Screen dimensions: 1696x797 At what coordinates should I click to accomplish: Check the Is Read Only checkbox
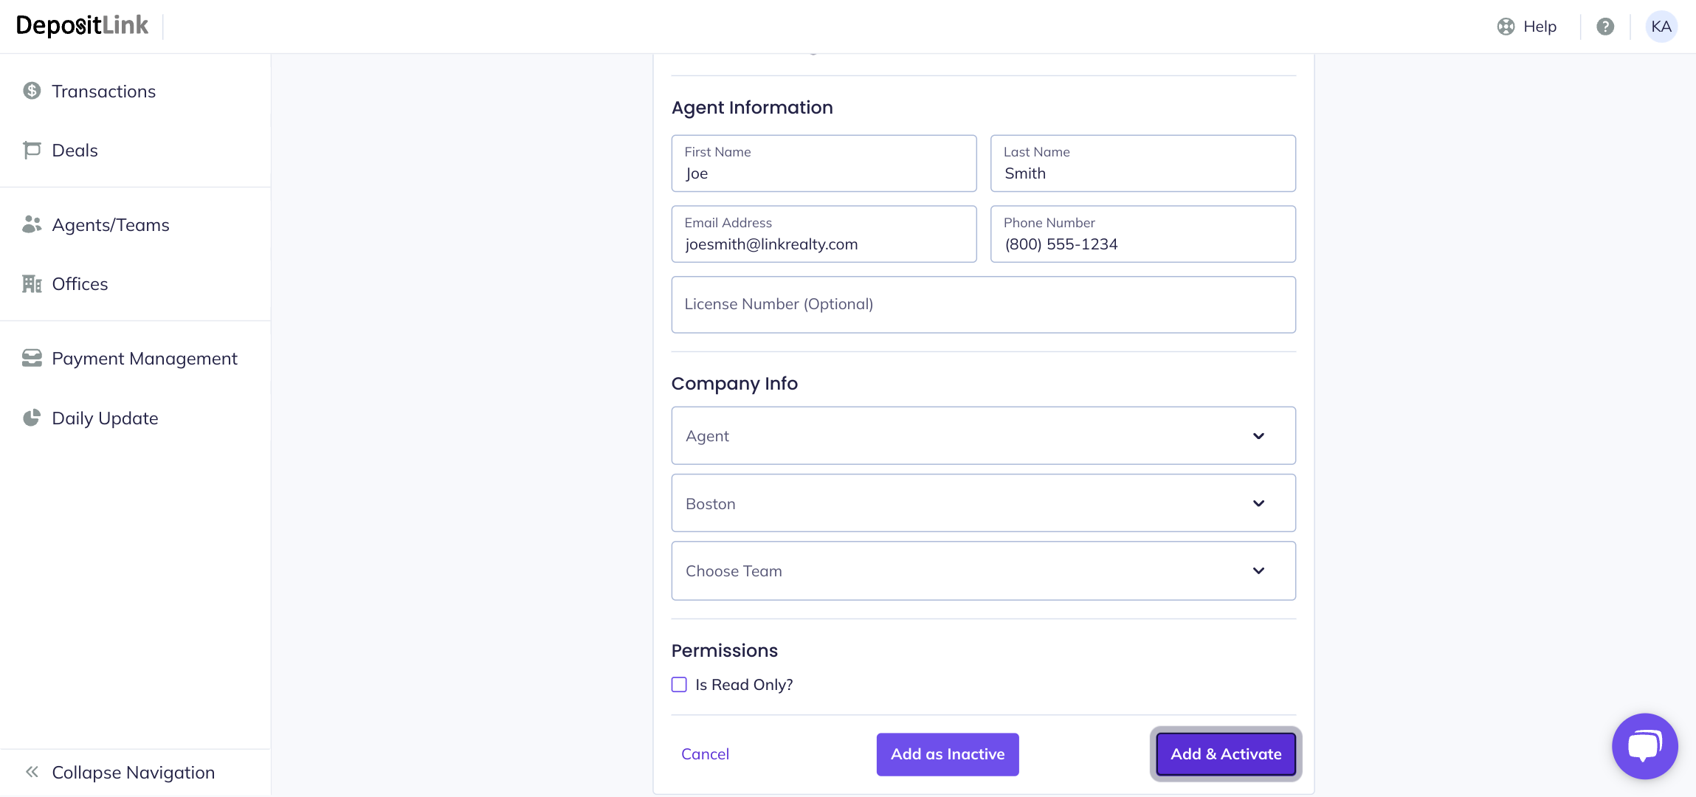[679, 685]
